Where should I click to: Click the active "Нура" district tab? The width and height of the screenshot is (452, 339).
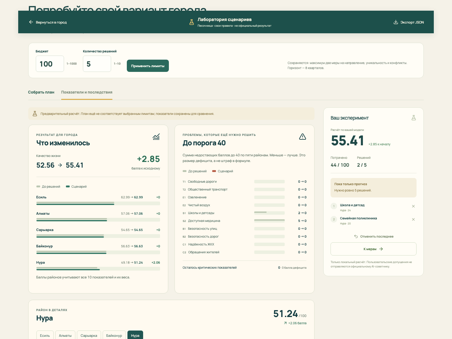[135, 335]
